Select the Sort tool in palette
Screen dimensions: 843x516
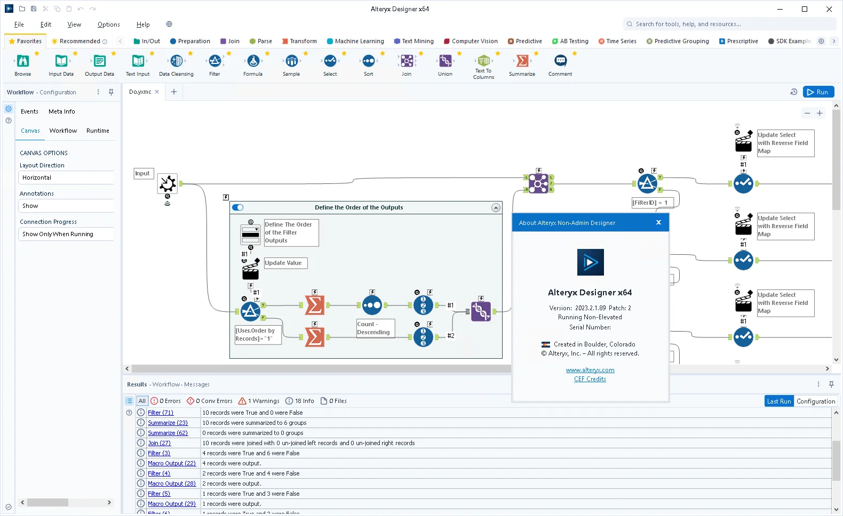pos(368,61)
